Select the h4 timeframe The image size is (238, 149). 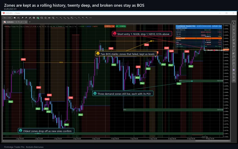pyautogui.click(x=76, y=18)
